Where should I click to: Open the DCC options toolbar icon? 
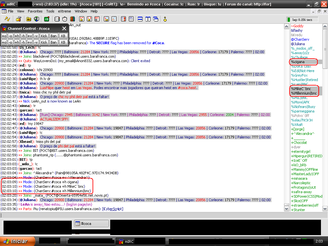tap(97, 19)
